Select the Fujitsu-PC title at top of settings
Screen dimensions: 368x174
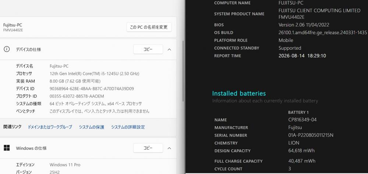point(13,25)
